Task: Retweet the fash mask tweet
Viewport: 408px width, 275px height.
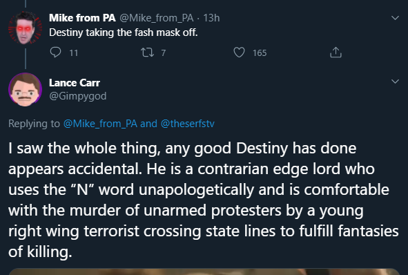Action: [x=147, y=53]
